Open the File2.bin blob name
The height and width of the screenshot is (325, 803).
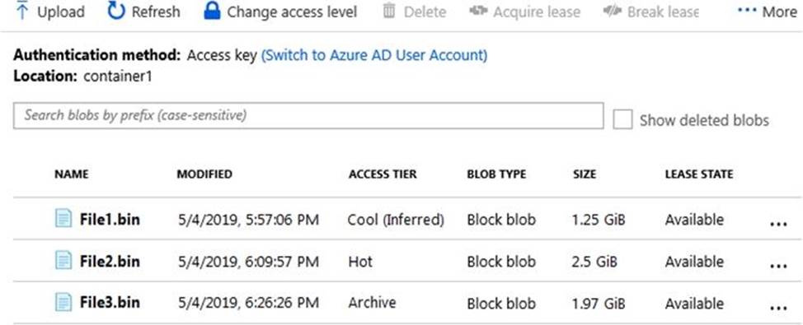pos(110,262)
